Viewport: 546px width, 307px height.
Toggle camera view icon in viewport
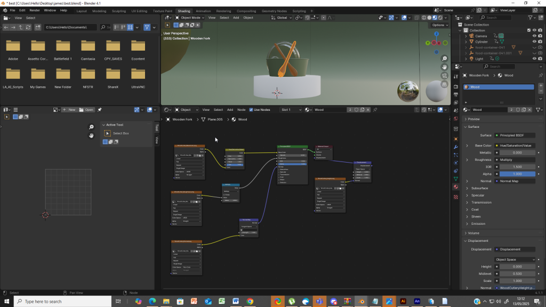tap(444, 76)
